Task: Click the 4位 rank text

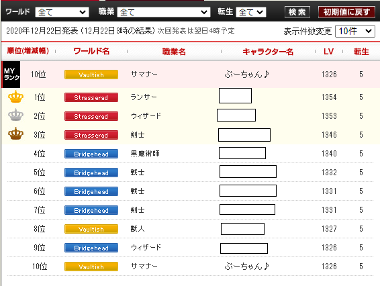Action: point(40,154)
